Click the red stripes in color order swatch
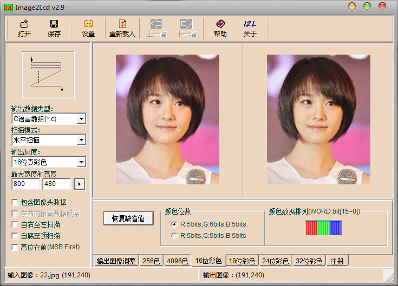398x286 pixels. click(311, 228)
